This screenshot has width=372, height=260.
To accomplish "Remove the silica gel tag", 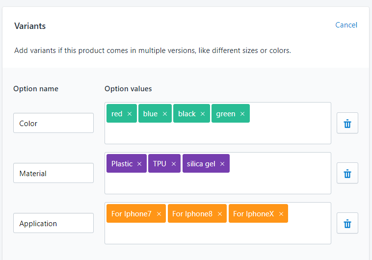I will click(222, 164).
